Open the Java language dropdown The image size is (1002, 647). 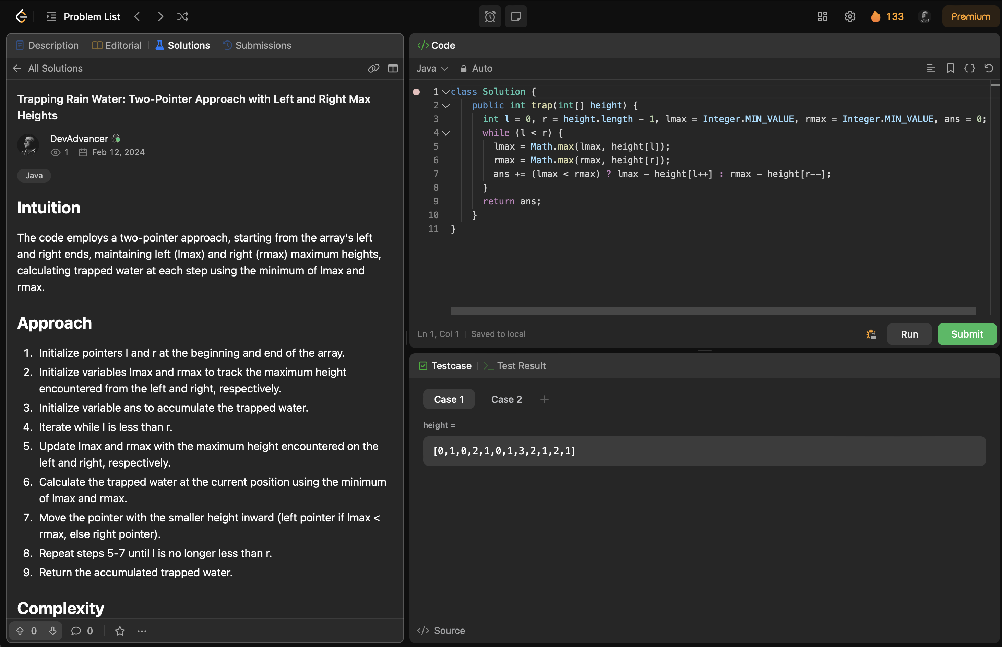coord(432,68)
